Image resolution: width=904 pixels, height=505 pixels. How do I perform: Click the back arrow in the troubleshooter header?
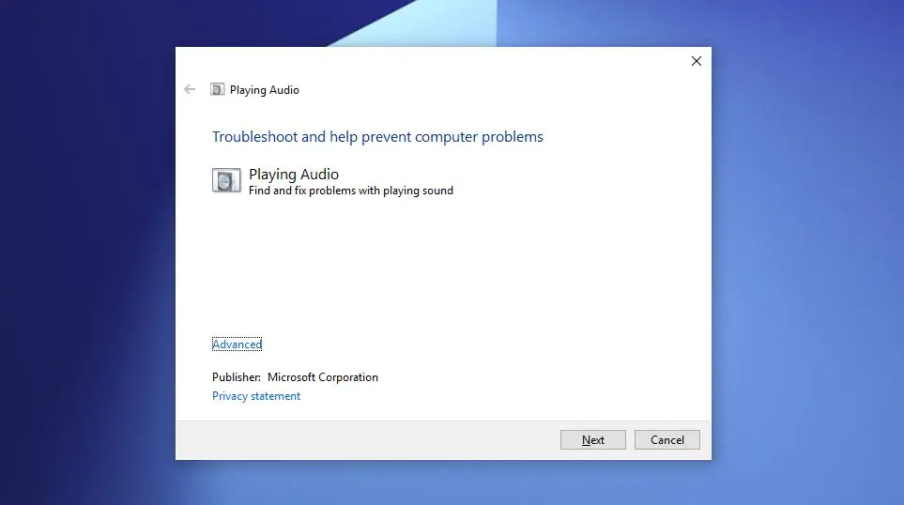(190, 89)
